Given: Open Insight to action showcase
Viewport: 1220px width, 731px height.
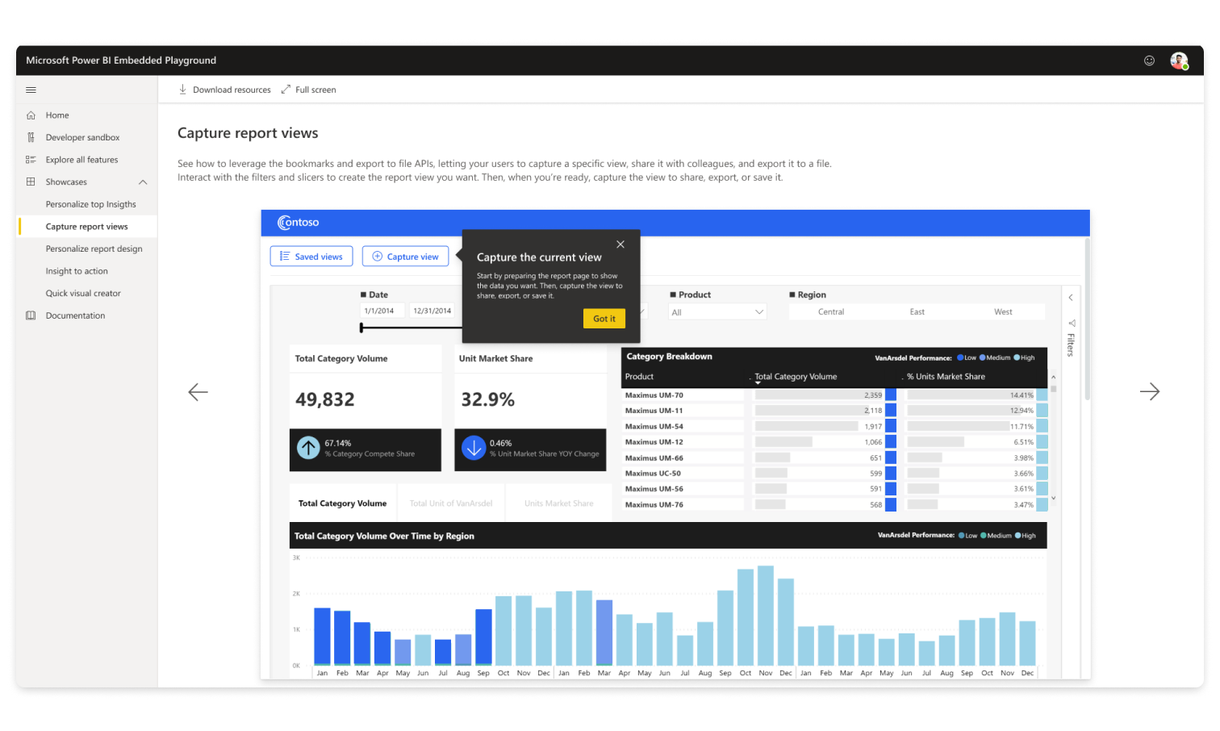Looking at the screenshot, I should [x=77, y=271].
